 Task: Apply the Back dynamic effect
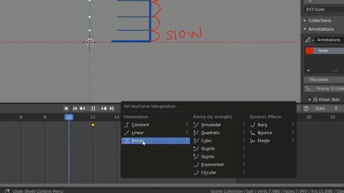coord(272,125)
